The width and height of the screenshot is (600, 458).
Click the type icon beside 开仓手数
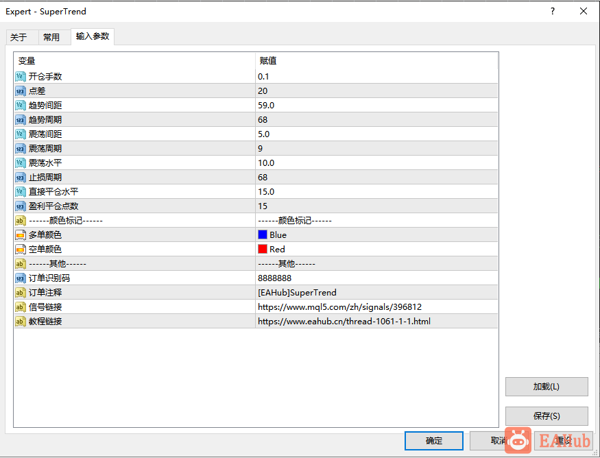coord(20,77)
